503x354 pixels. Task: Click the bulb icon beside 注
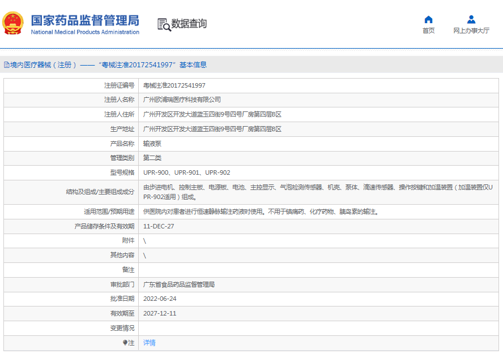pos(125,343)
